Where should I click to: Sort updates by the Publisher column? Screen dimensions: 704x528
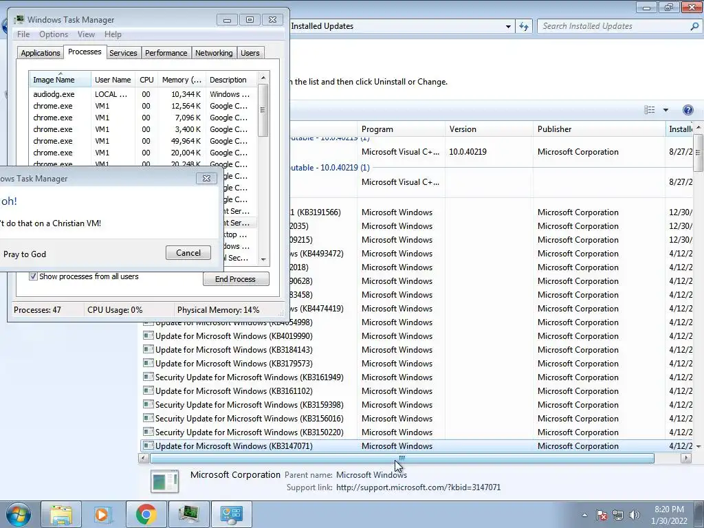tap(599, 129)
